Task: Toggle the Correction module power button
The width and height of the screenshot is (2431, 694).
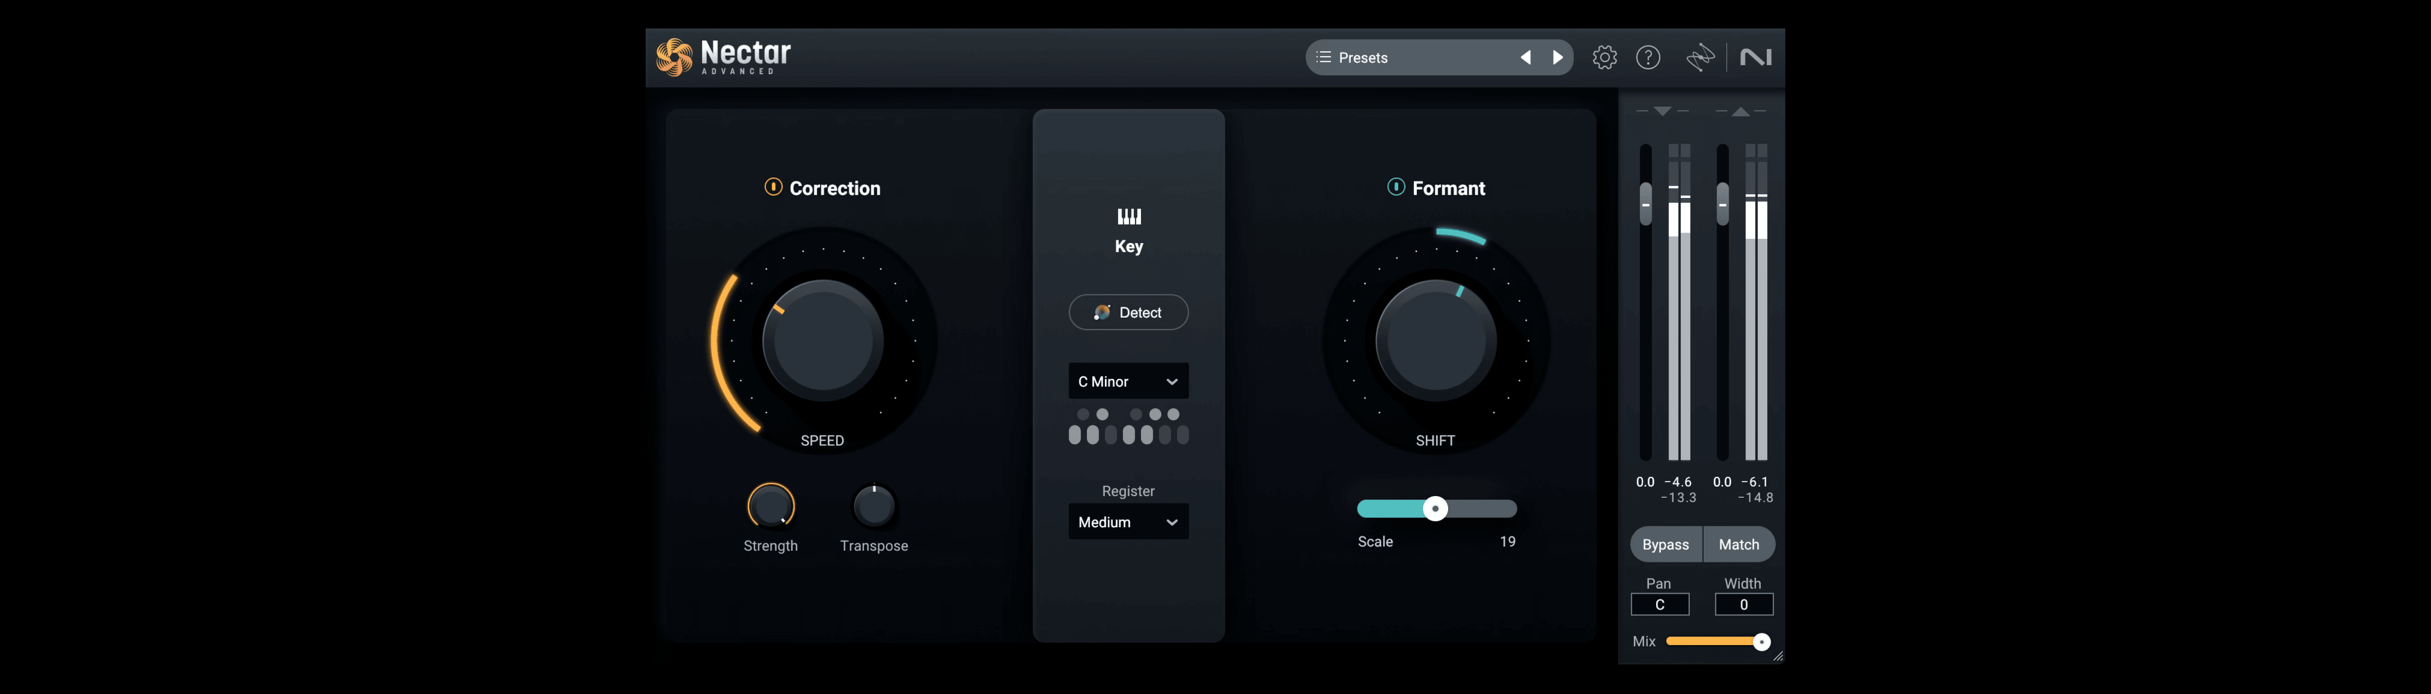Action: coord(774,187)
